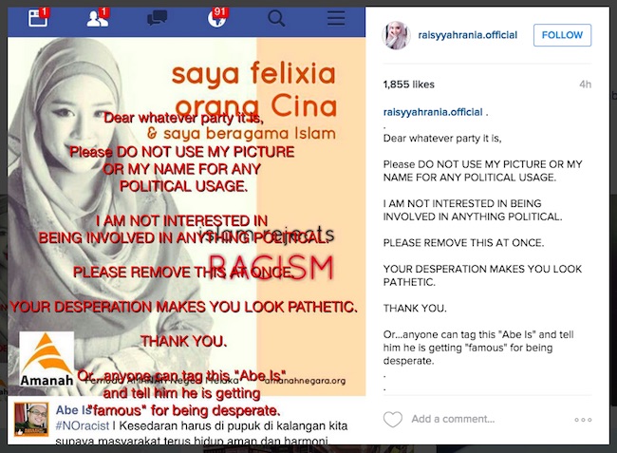
Task: Click the raisyyahrania.official username in header
Action: 467,35
